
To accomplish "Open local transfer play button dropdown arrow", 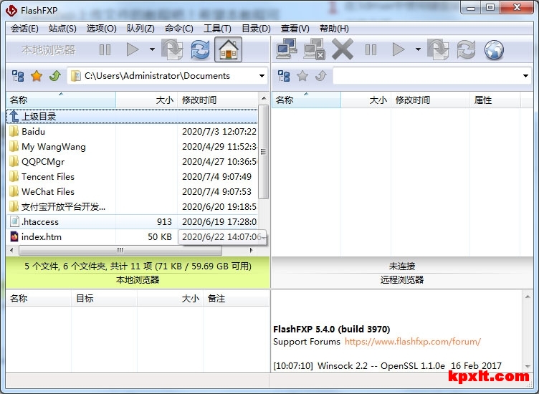I will click(152, 50).
